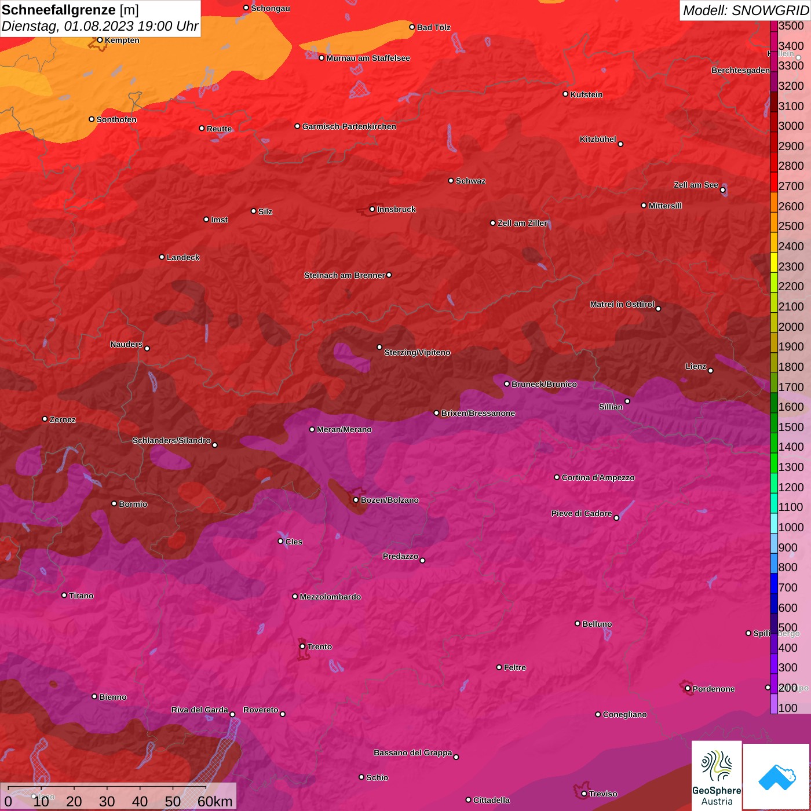Click the Mezzolombardo label

click(330, 597)
